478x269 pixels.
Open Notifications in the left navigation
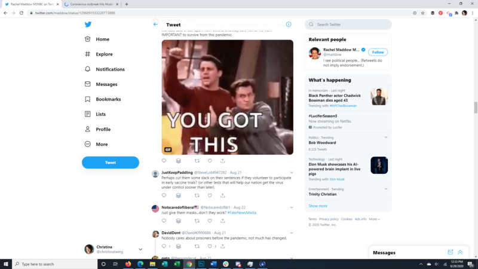click(110, 69)
